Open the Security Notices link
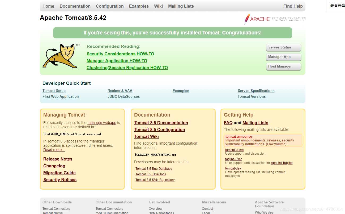This screenshot has height=214, width=345. (x=60, y=180)
